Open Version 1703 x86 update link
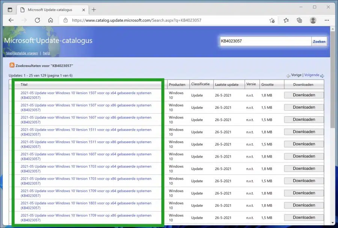 coord(86,181)
